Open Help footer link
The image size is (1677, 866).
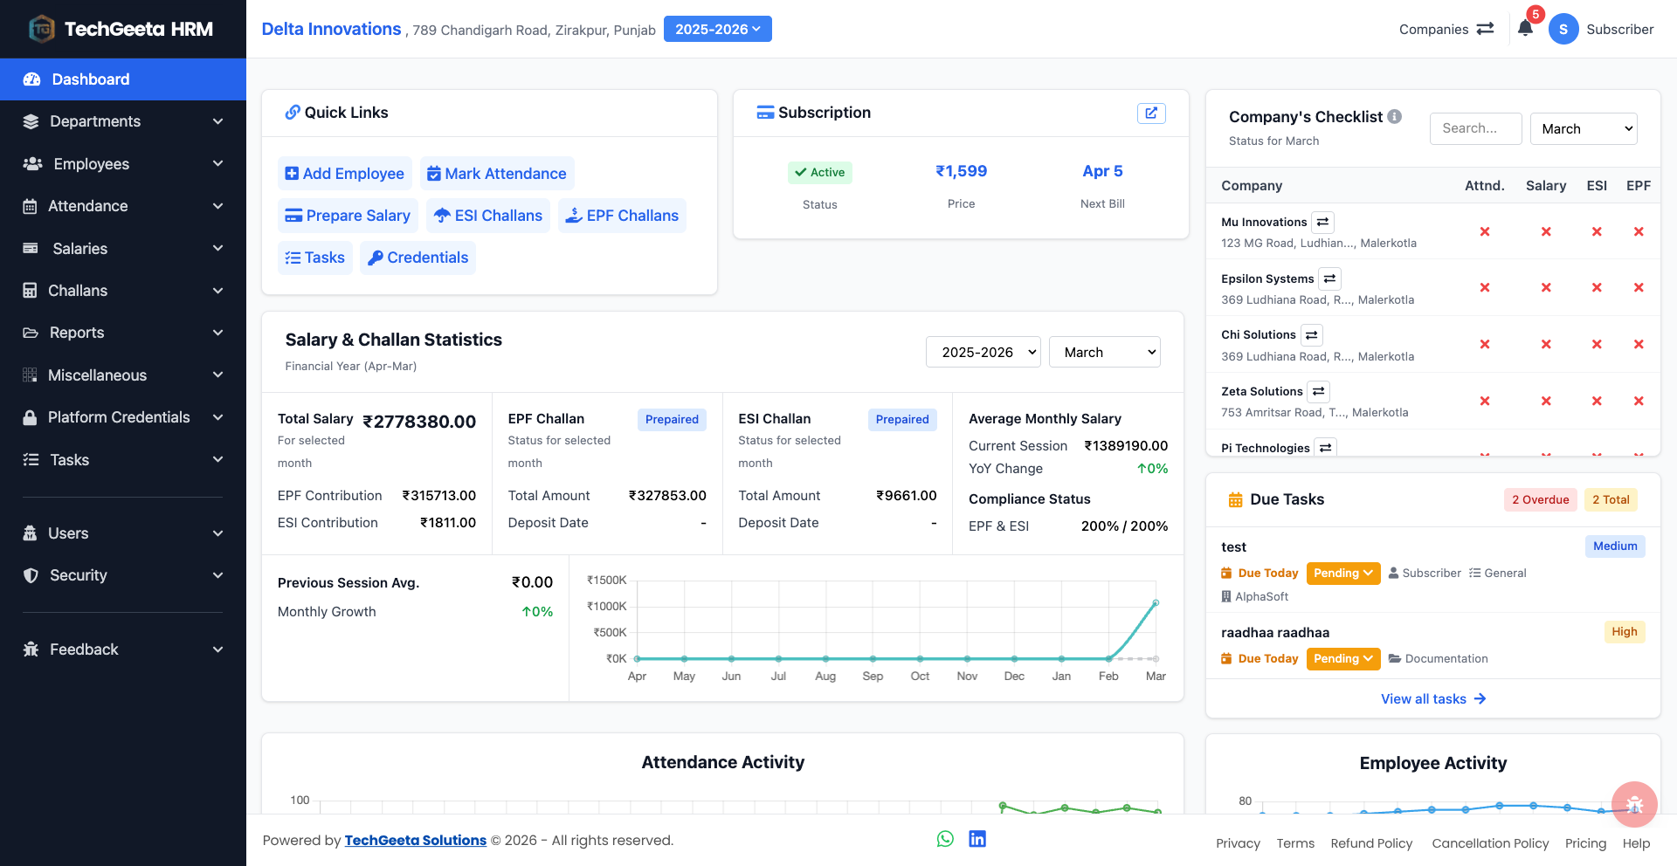click(x=1636, y=843)
